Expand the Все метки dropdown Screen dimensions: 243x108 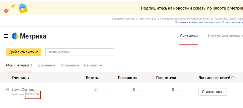(x=92, y=65)
